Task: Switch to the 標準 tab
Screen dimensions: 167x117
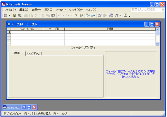Action: (x=17, y=53)
